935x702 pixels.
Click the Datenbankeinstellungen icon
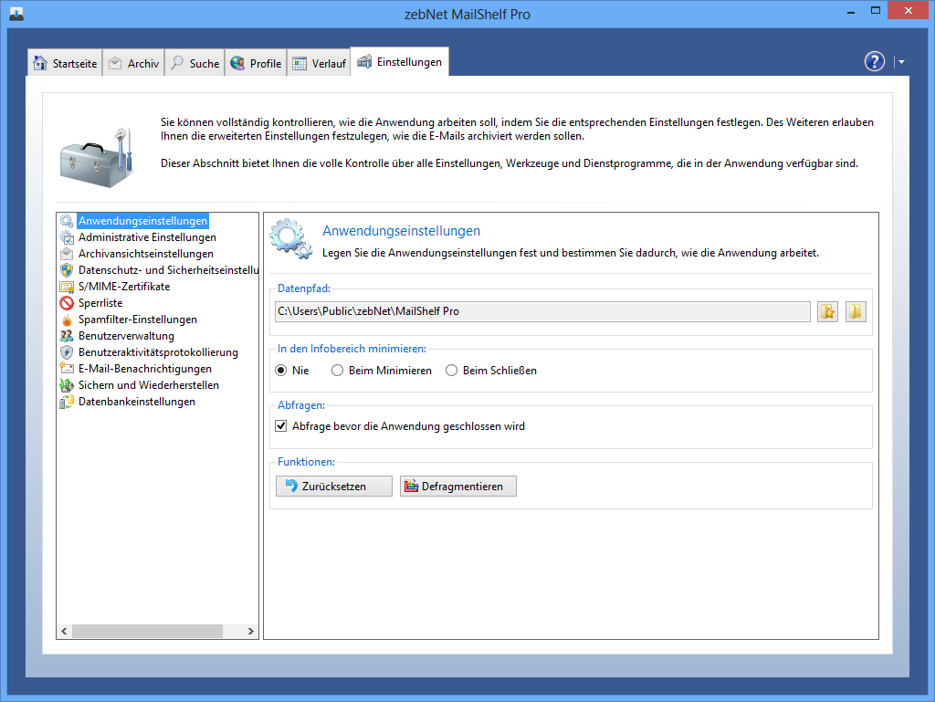pos(67,402)
